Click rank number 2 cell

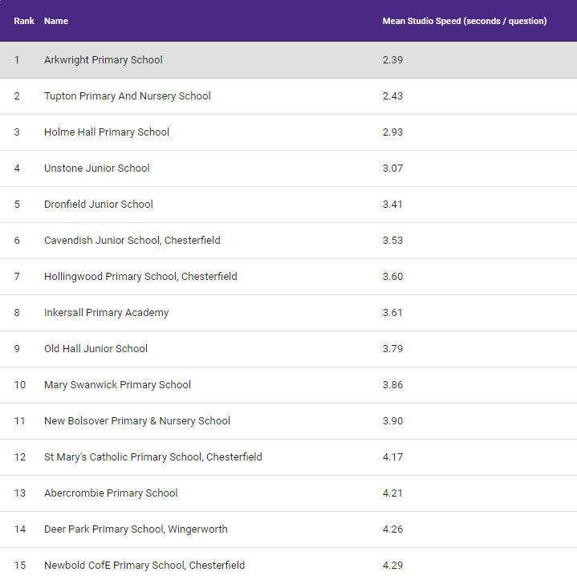click(x=17, y=95)
